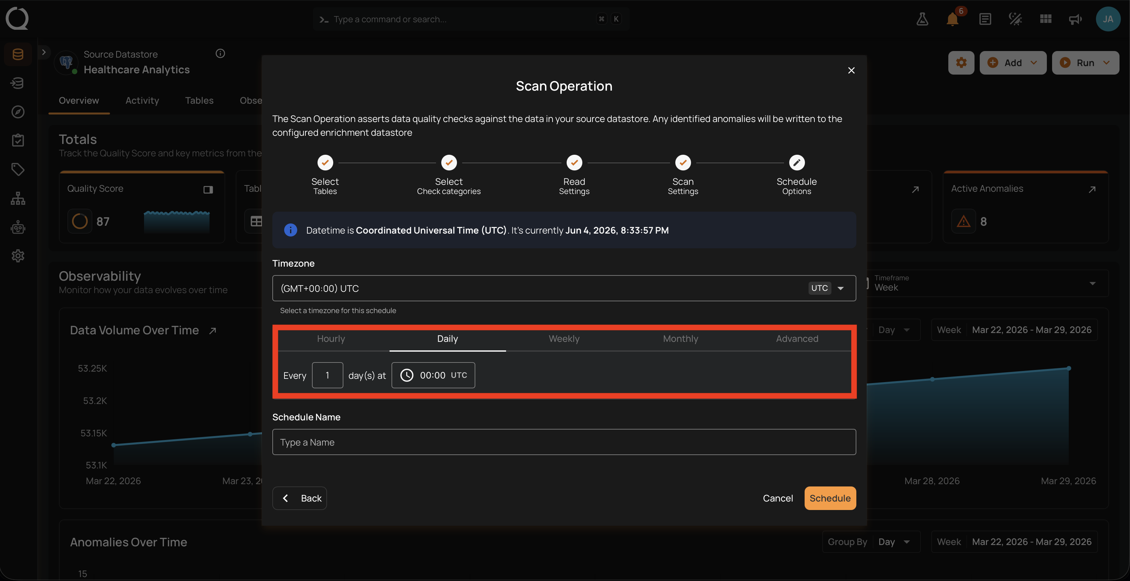Select the Advanced schedule tab
The image size is (1130, 581).
point(797,339)
